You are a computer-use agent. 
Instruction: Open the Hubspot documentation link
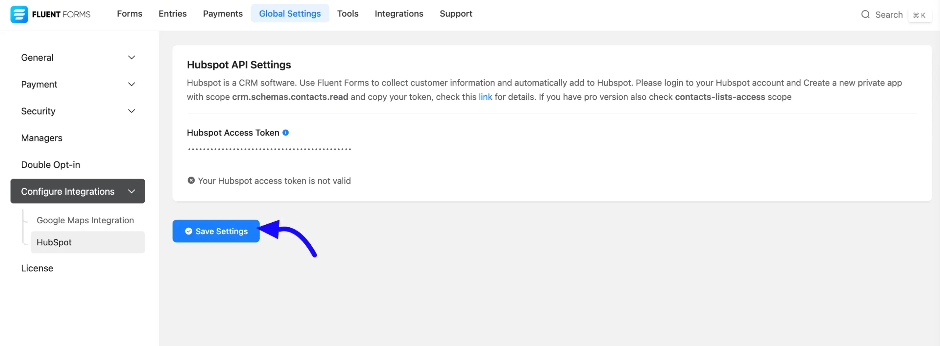[x=485, y=97]
